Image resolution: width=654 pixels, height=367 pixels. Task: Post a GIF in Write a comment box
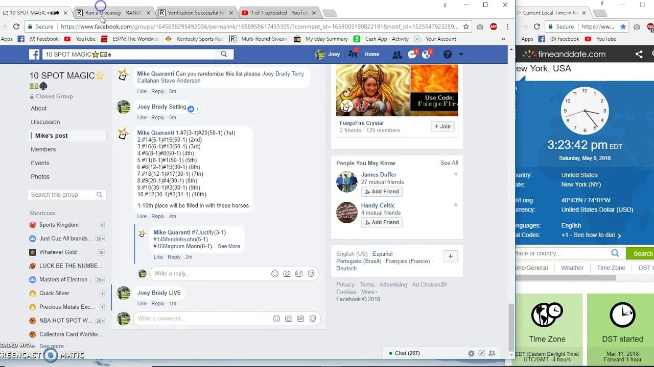[x=300, y=319]
